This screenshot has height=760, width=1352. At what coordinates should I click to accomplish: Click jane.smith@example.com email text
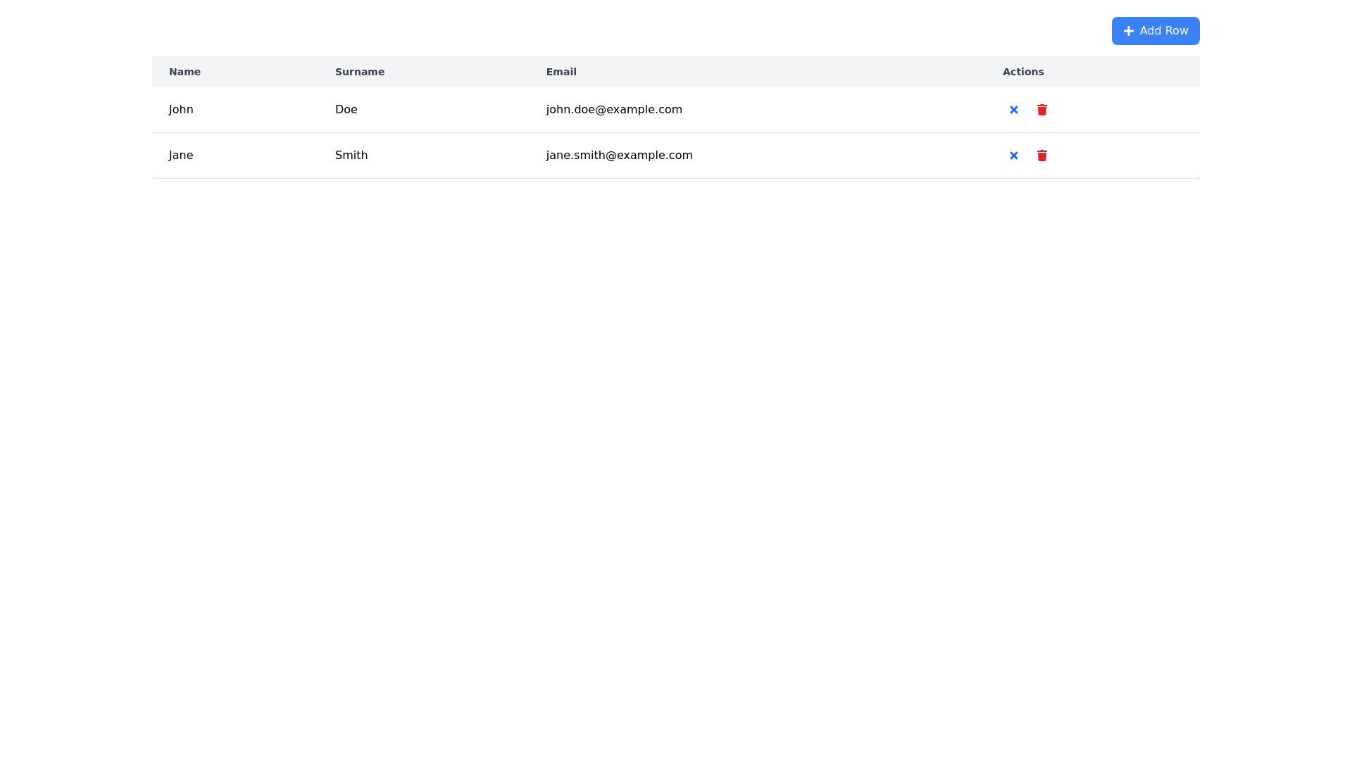coord(619,155)
